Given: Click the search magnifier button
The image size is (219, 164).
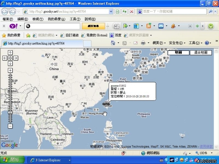Looking at the screenshot, I should click(x=210, y=12).
